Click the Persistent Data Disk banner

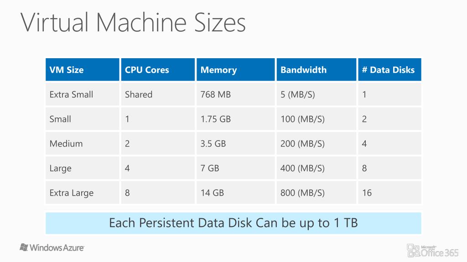[x=233, y=223]
